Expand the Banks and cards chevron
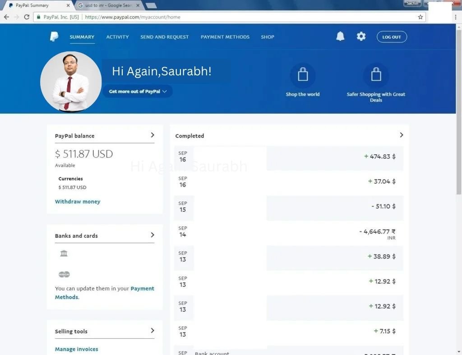The width and height of the screenshot is (462, 355). click(x=152, y=235)
